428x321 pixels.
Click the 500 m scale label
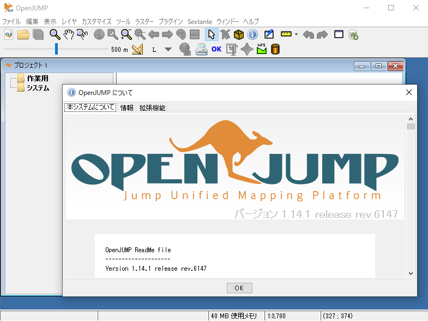click(x=119, y=50)
